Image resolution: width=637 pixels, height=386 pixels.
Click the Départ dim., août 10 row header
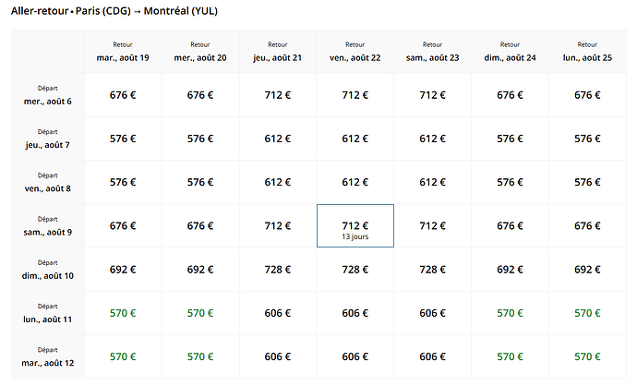click(48, 270)
